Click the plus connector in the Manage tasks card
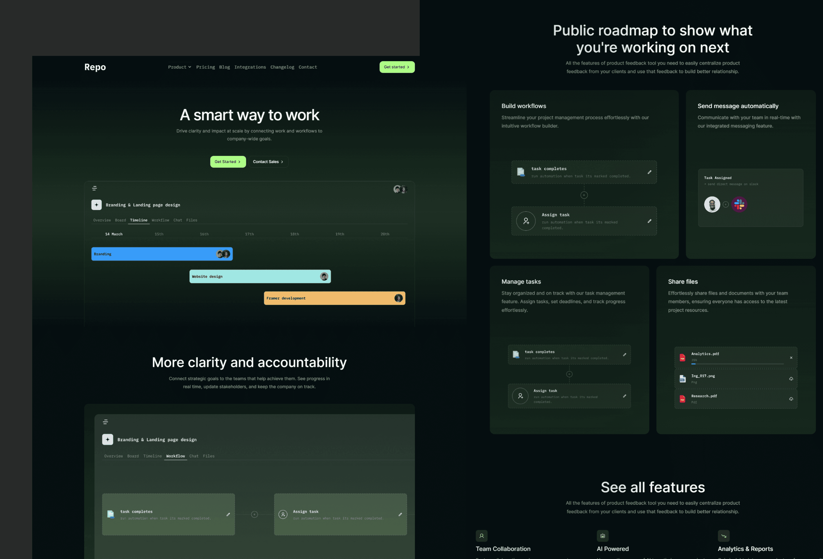Image resolution: width=823 pixels, height=559 pixels. 569,374
